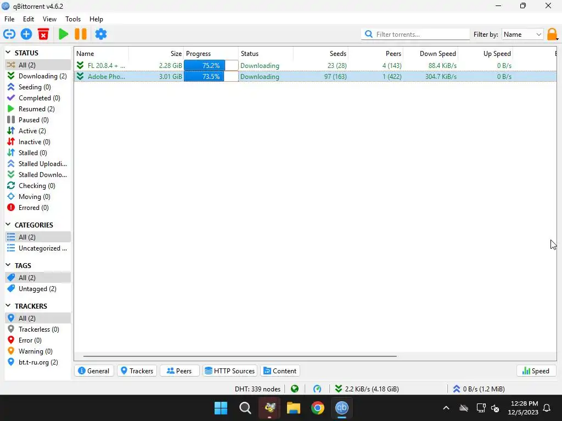Collapse the CATEGORIES section
Image resolution: width=562 pixels, height=421 pixels.
click(8, 225)
